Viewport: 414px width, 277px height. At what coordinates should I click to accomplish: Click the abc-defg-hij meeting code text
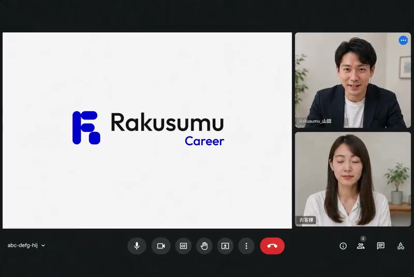point(22,245)
